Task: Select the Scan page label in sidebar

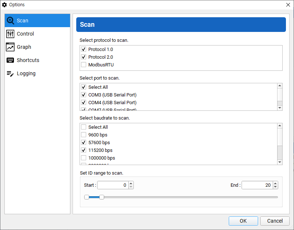Action: click(22, 21)
